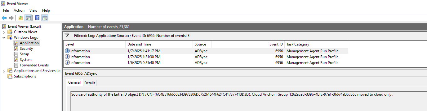This screenshot has width=427, height=111.
Task: Select the System log
Action: point(26,60)
